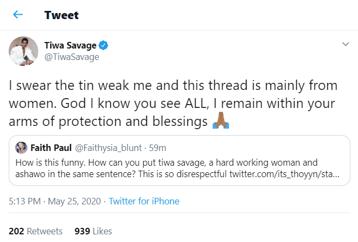Screen dimensions: 358x242
Task: Click Faith Paul's small avatar
Action: (x=22, y=148)
